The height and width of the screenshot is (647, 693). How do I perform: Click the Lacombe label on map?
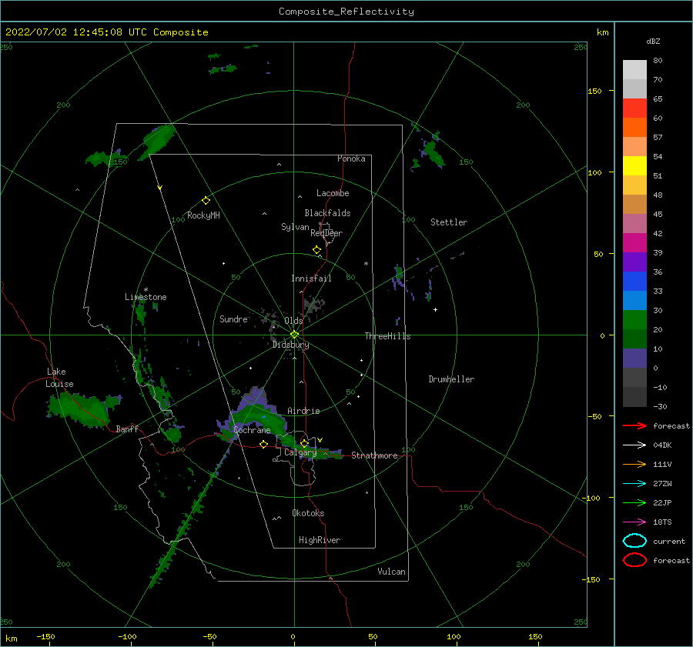tap(333, 193)
